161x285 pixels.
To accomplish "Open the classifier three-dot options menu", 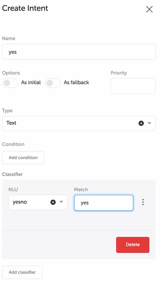I will [x=143, y=202].
